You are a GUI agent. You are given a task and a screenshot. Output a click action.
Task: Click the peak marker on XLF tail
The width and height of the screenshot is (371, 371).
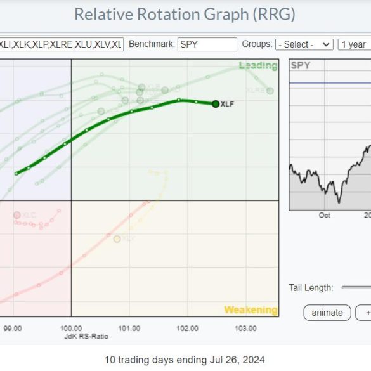pos(179,100)
